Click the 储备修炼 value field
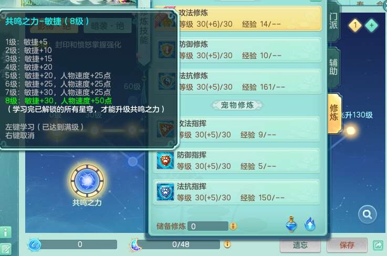The height and width of the screenshot is (256, 387). [208, 226]
